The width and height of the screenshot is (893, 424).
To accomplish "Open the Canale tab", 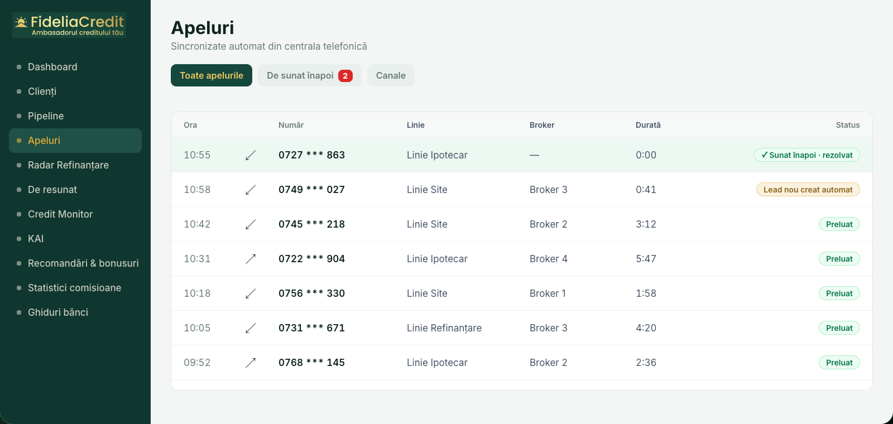I will click(391, 75).
